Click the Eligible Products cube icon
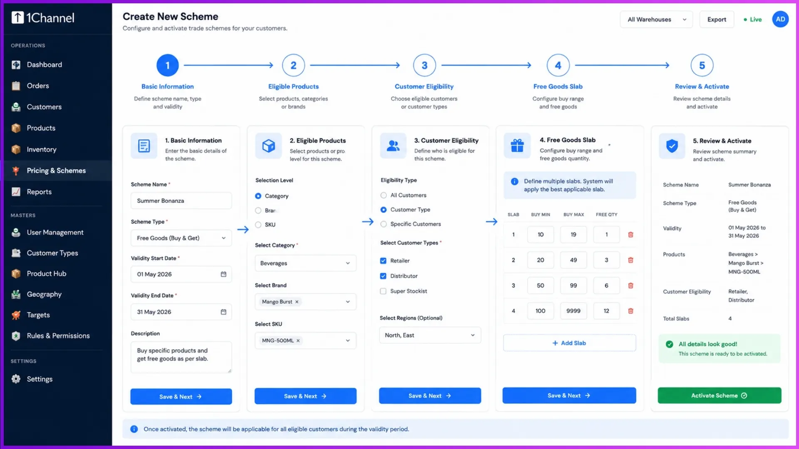 [x=268, y=146]
